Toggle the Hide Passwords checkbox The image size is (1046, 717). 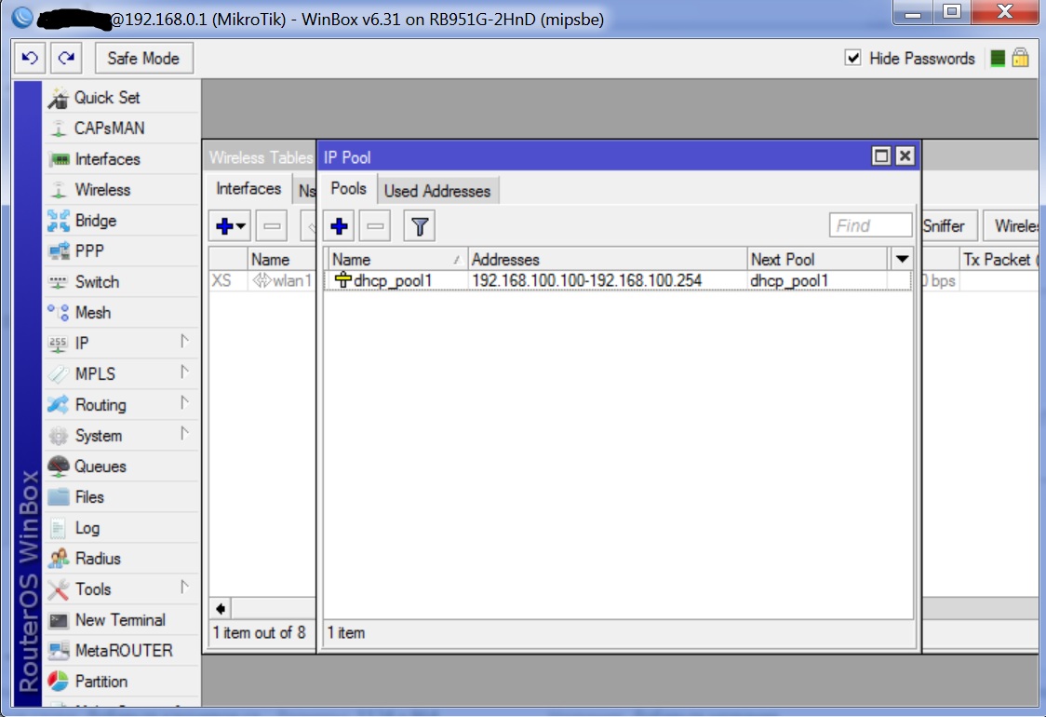click(852, 58)
